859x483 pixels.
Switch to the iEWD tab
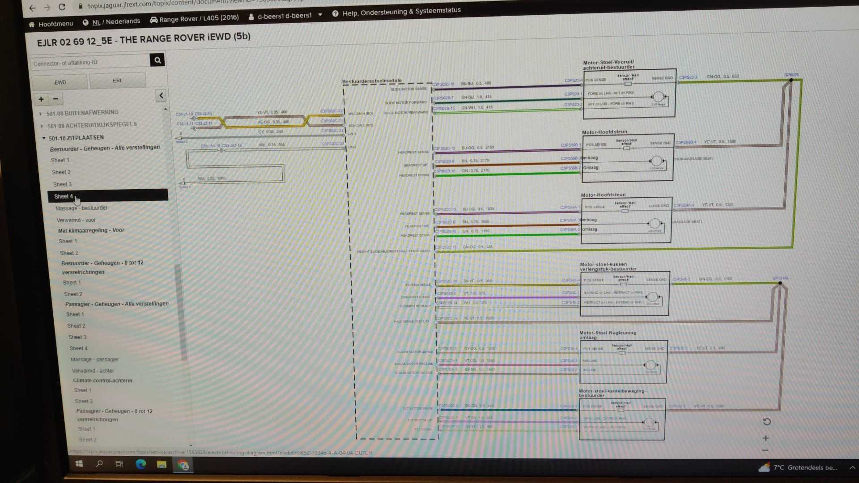click(x=60, y=82)
